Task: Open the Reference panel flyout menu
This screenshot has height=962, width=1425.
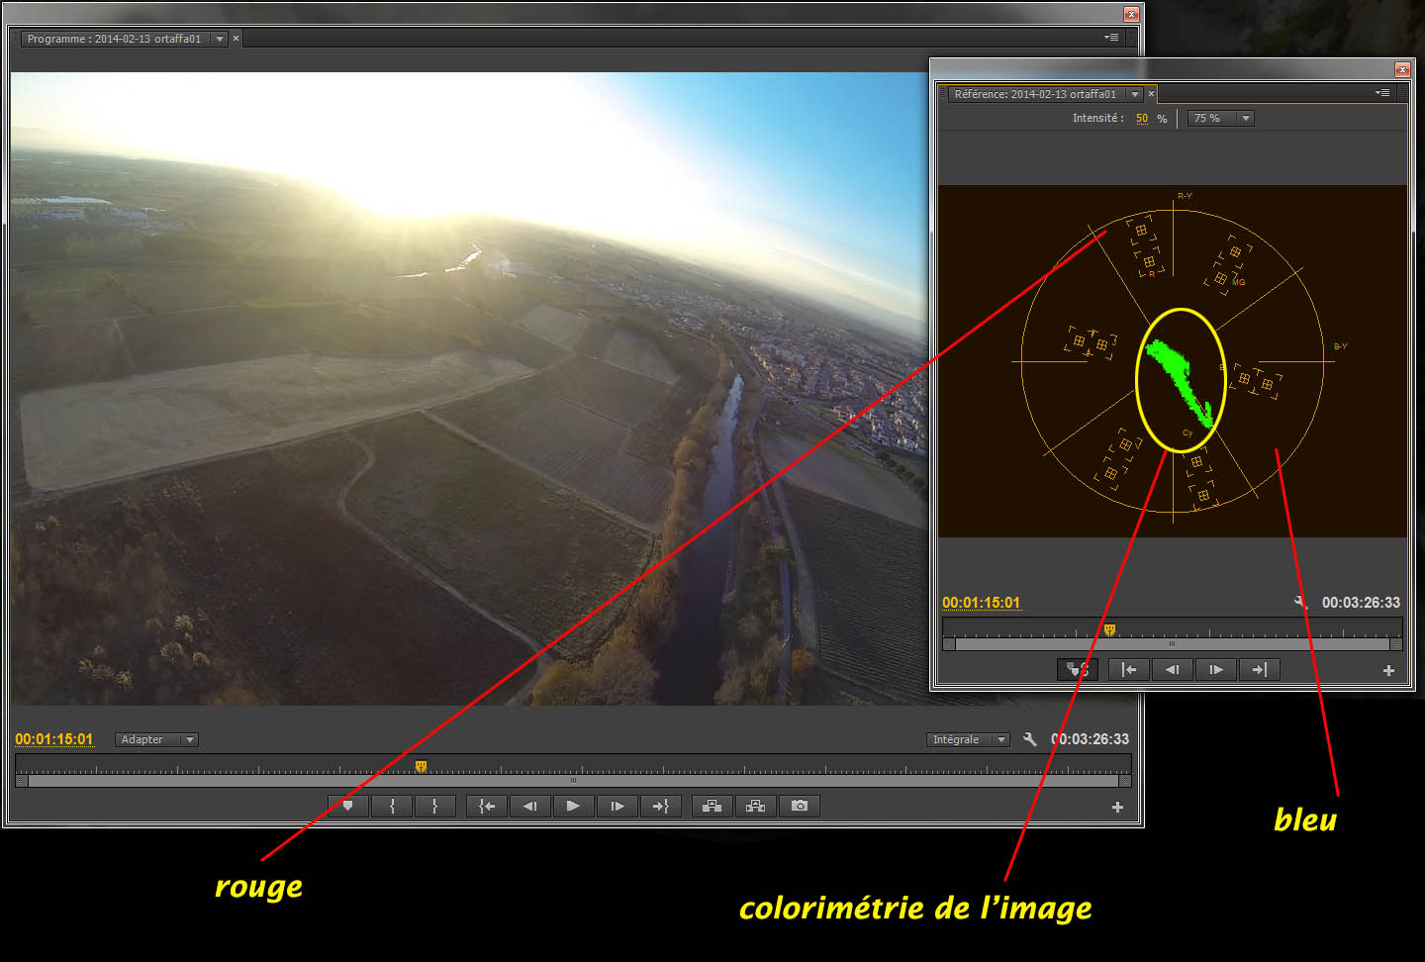Action: (x=1382, y=93)
